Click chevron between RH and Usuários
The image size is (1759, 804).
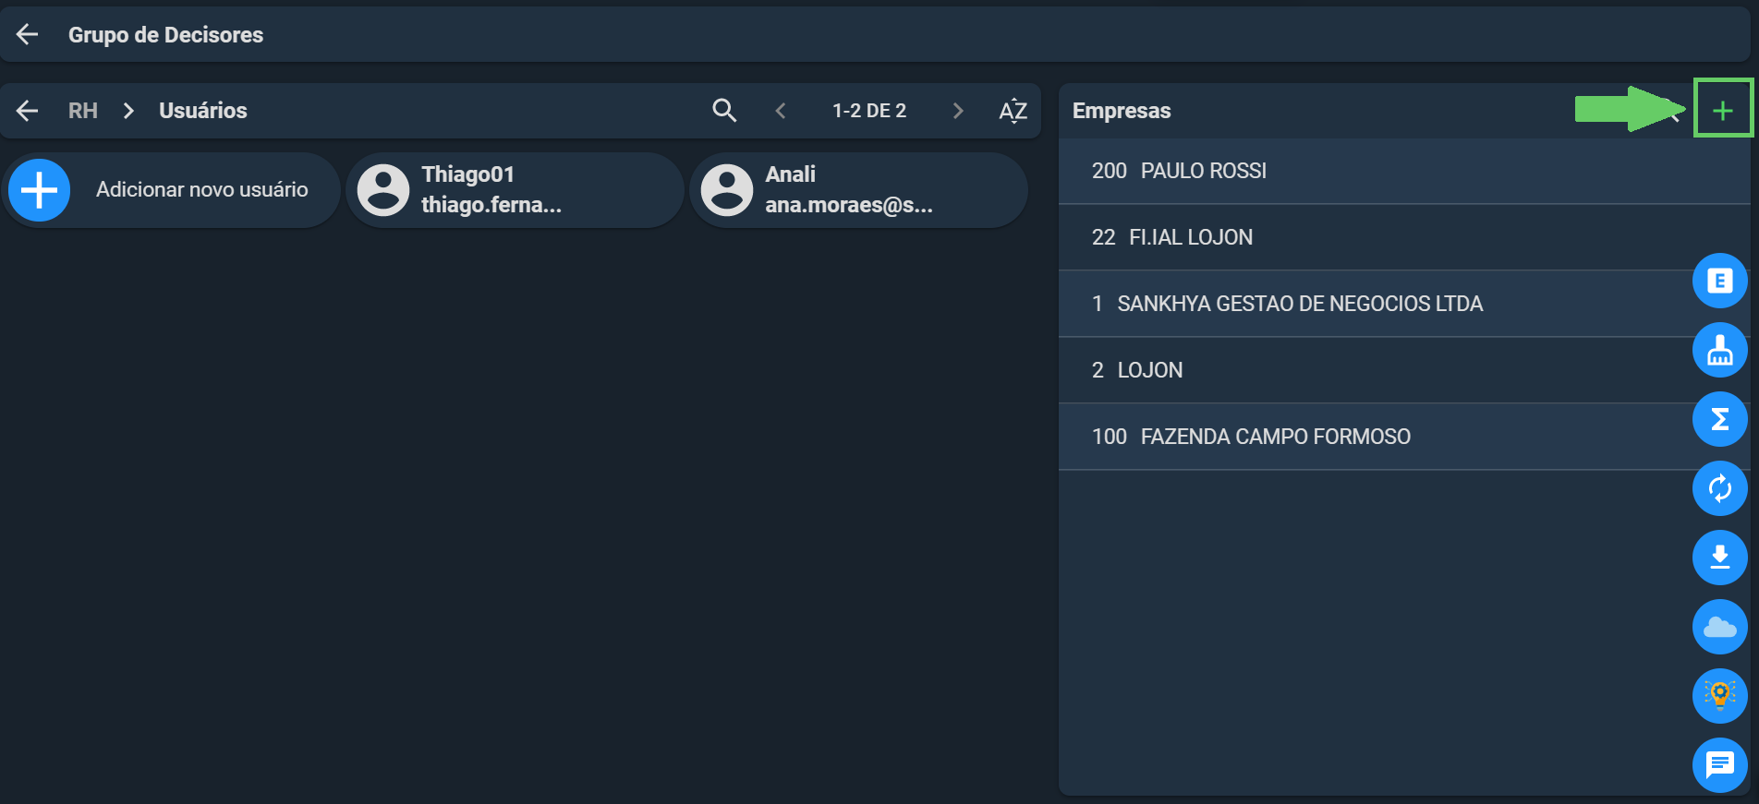(129, 111)
